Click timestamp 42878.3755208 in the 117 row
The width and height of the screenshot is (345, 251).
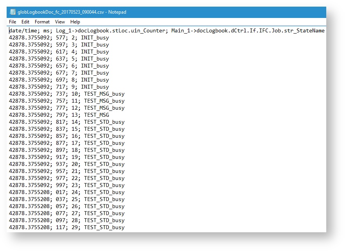pos(29,228)
